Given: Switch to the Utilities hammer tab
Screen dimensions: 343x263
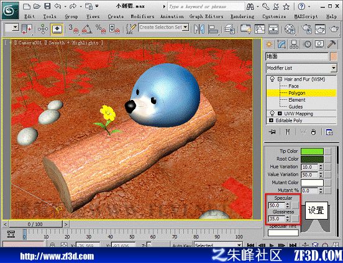Looking at the screenshot, I should (x=331, y=44).
